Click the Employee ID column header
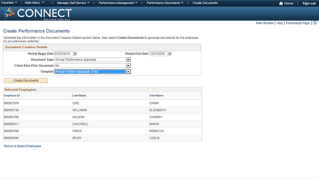Image resolution: width=319 pixels, height=179 pixels. tap(12, 95)
